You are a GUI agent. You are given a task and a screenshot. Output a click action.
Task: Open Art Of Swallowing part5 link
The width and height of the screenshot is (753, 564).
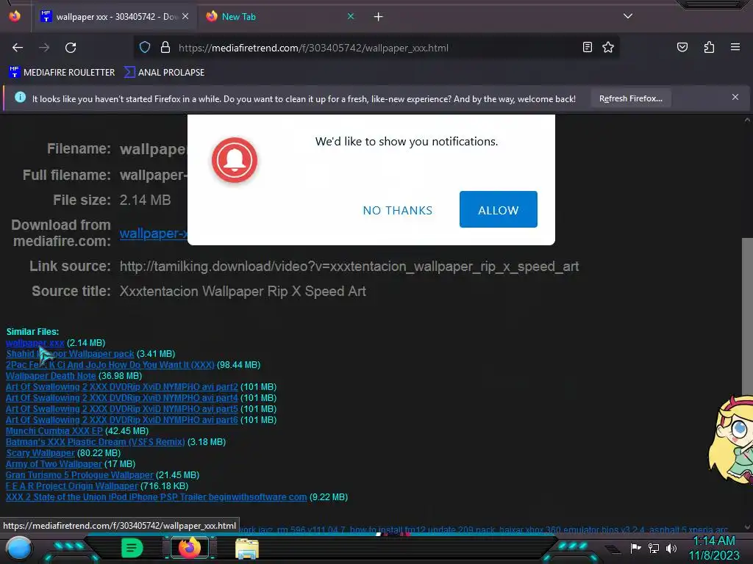click(x=122, y=409)
